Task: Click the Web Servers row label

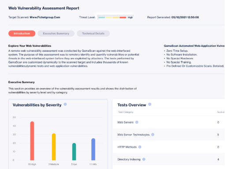Action: click(x=125, y=123)
